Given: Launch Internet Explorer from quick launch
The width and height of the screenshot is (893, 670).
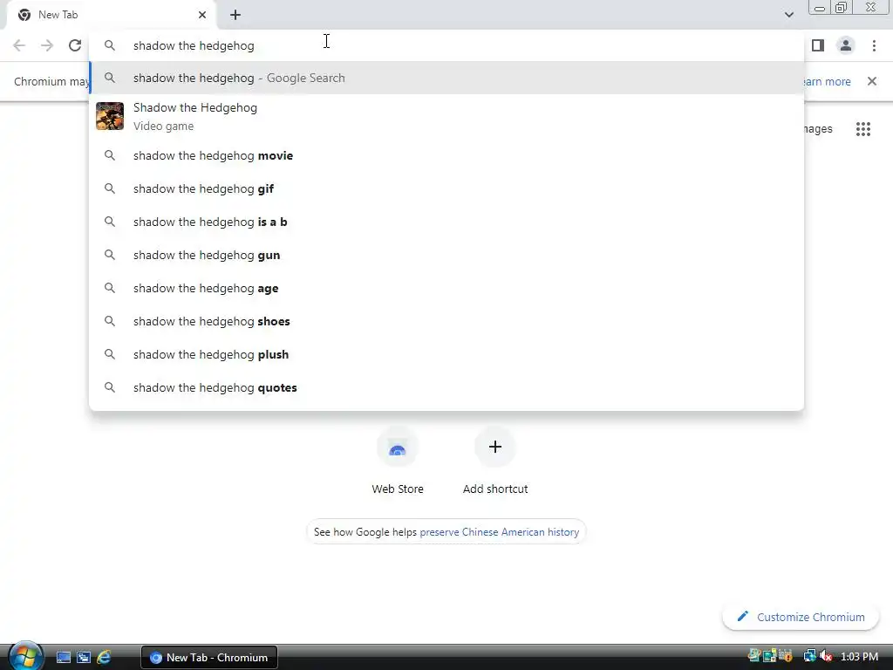Looking at the screenshot, I should click(104, 658).
